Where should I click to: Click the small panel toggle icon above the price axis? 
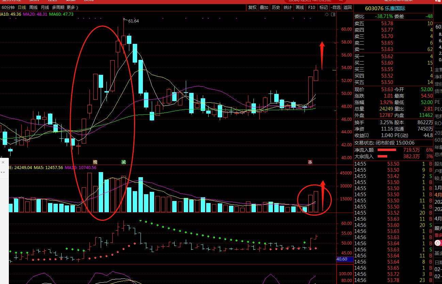click(x=333, y=14)
